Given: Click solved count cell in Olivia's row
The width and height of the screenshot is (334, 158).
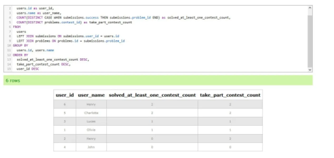Looking at the screenshot, I should (152, 130).
